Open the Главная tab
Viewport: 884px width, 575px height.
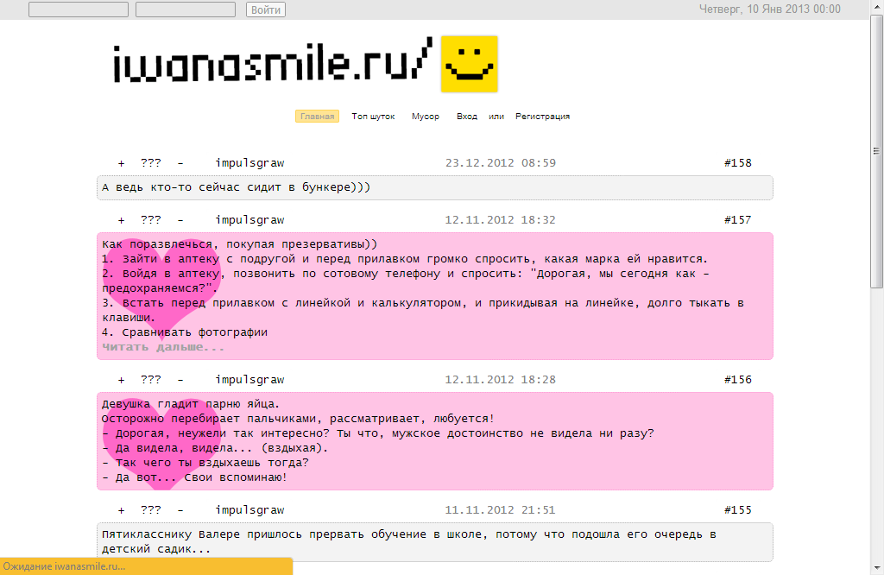[x=317, y=117]
